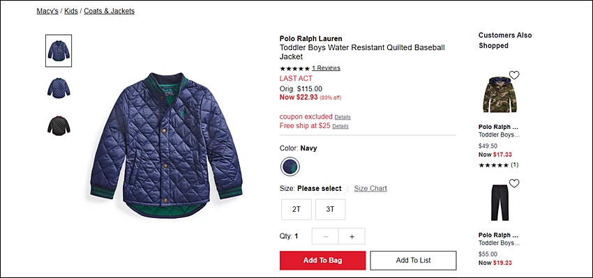This screenshot has height=278, width=593.
Task: Decrease quantity with minus button
Action: tap(325, 236)
